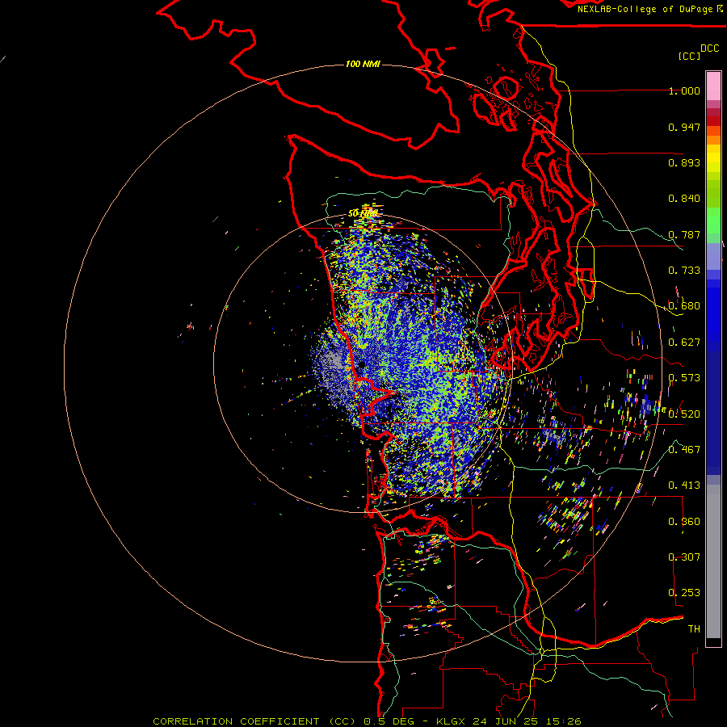727x727 pixels.
Task: Pick the gray swatch near 0.307
Action: tap(713, 561)
